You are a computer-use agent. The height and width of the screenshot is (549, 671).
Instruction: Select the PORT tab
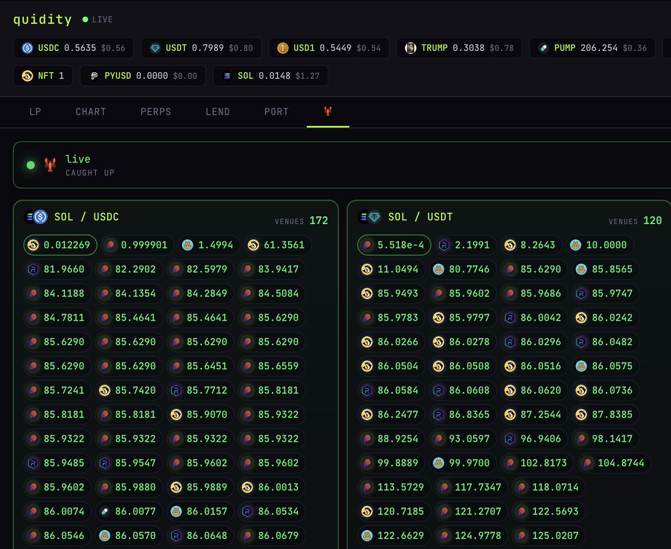(x=277, y=112)
